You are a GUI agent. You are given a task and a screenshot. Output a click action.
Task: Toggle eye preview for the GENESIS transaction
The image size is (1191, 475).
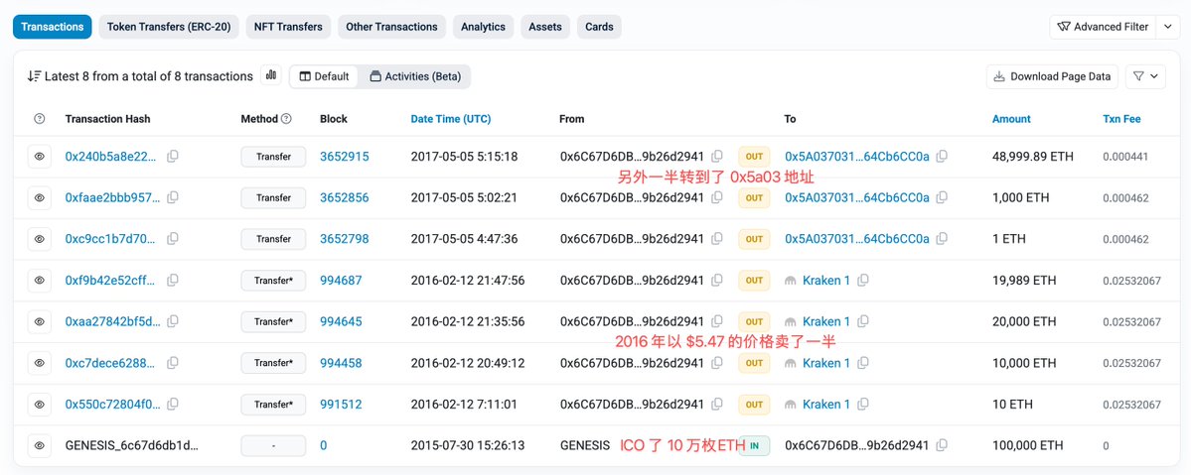pyautogui.click(x=40, y=445)
